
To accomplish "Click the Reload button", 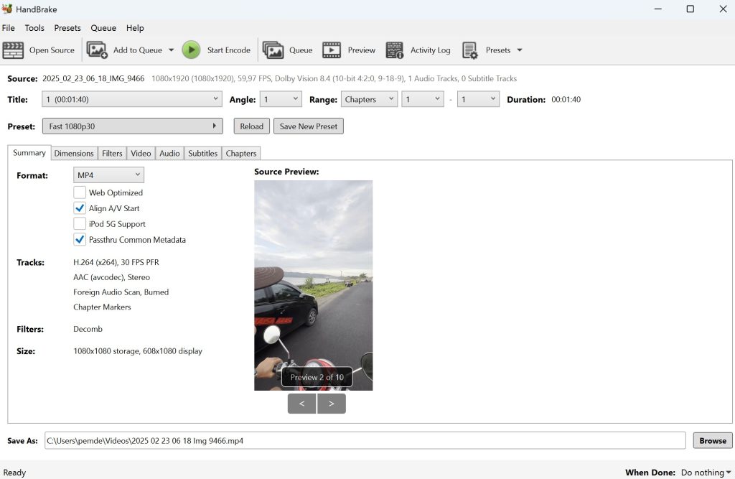I will point(251,126).
